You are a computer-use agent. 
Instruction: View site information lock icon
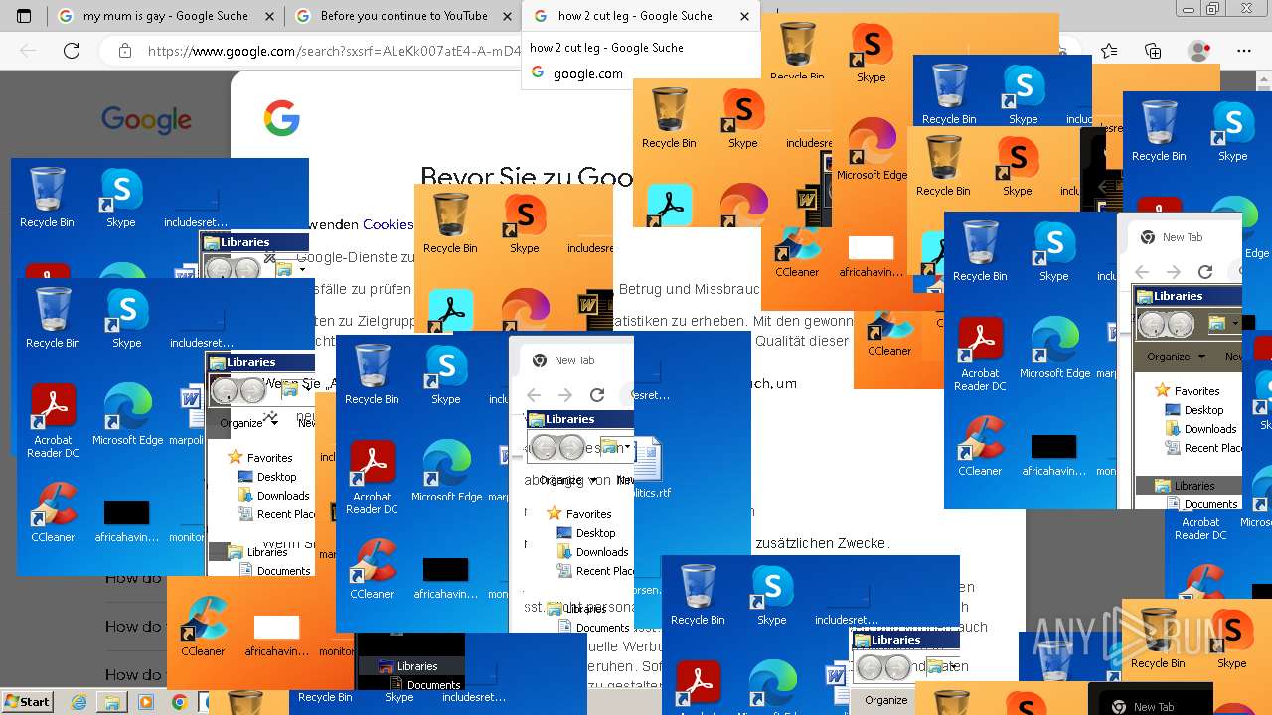(x=124, y=51)
